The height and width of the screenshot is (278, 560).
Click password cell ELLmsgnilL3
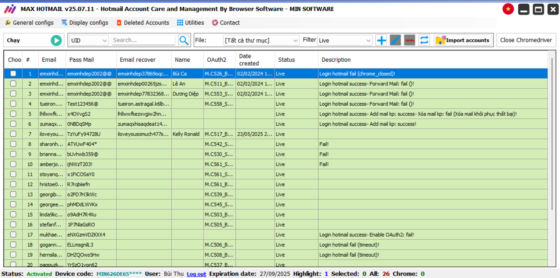point(91,245)
